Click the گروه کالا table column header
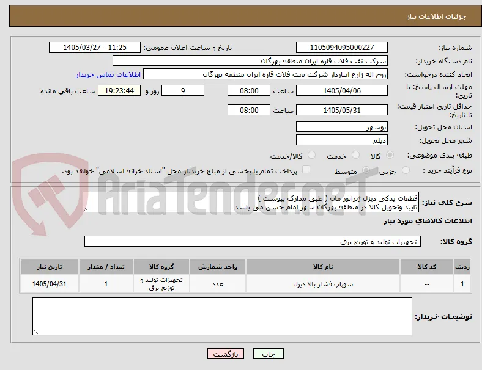Screen dimensions: 482x370 (161, 267)
